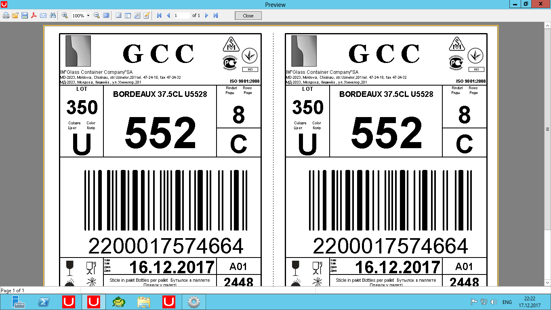Go to the previous page
This screenshot has height=310, width=551.
point(168,15)
